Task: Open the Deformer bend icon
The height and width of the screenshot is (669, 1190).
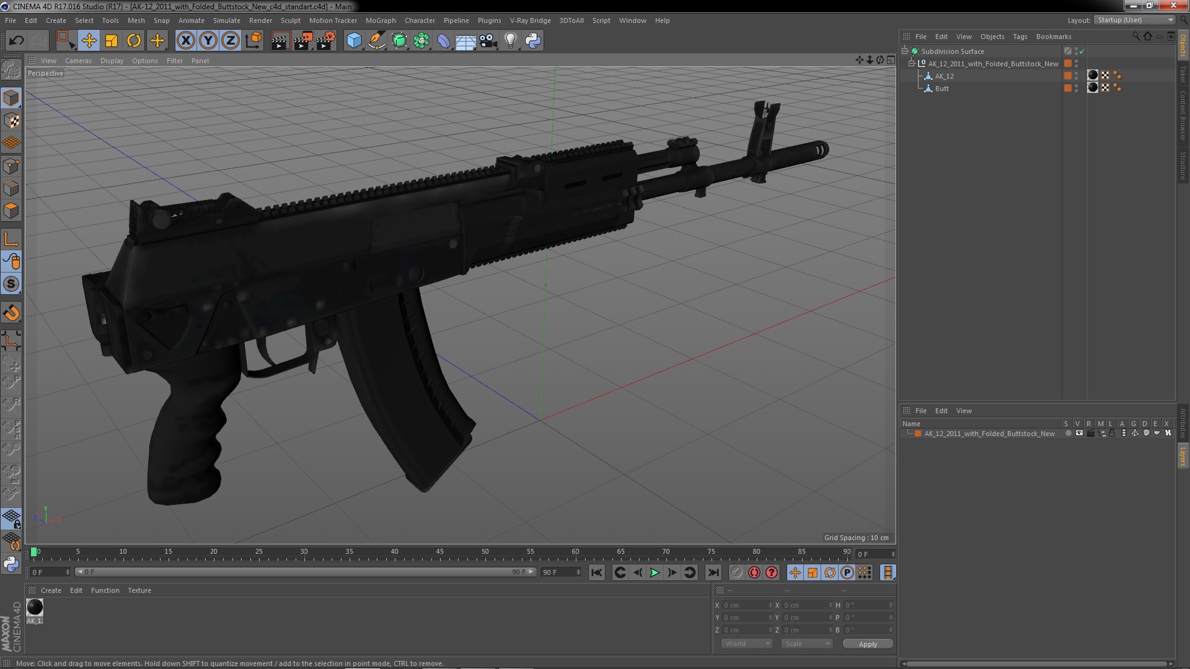Action: [444, 41]
